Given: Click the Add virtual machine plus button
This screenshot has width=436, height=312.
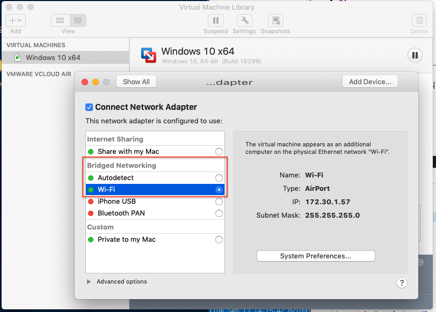Looking at the screenshot, I should click(x=16, y=20).
